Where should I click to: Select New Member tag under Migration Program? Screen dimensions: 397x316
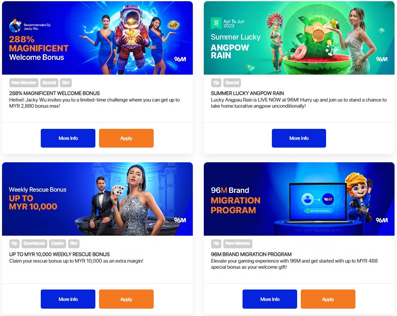click(x=238, y=243)
